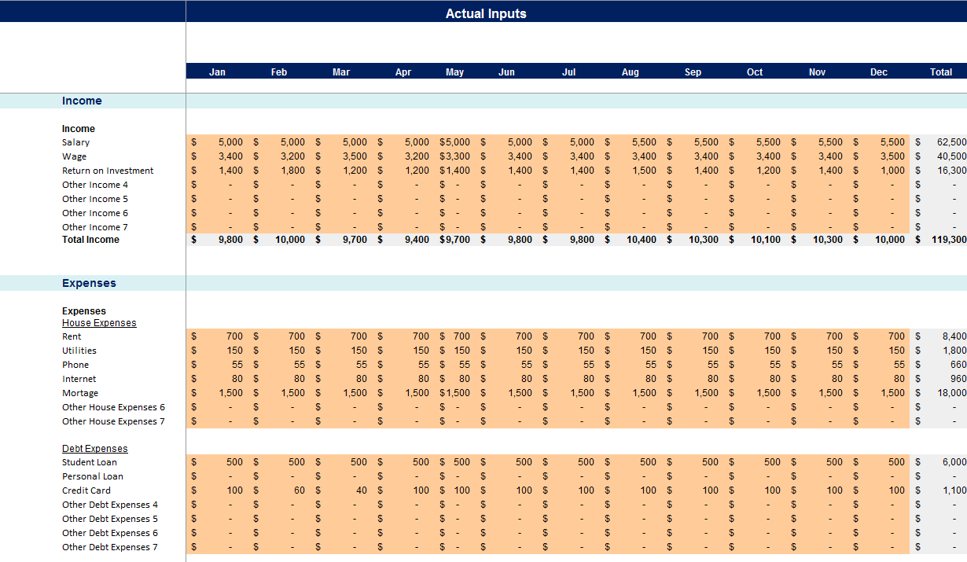Select the Mortage row label
Screen dimensions: 967x562
coord(80,392)
